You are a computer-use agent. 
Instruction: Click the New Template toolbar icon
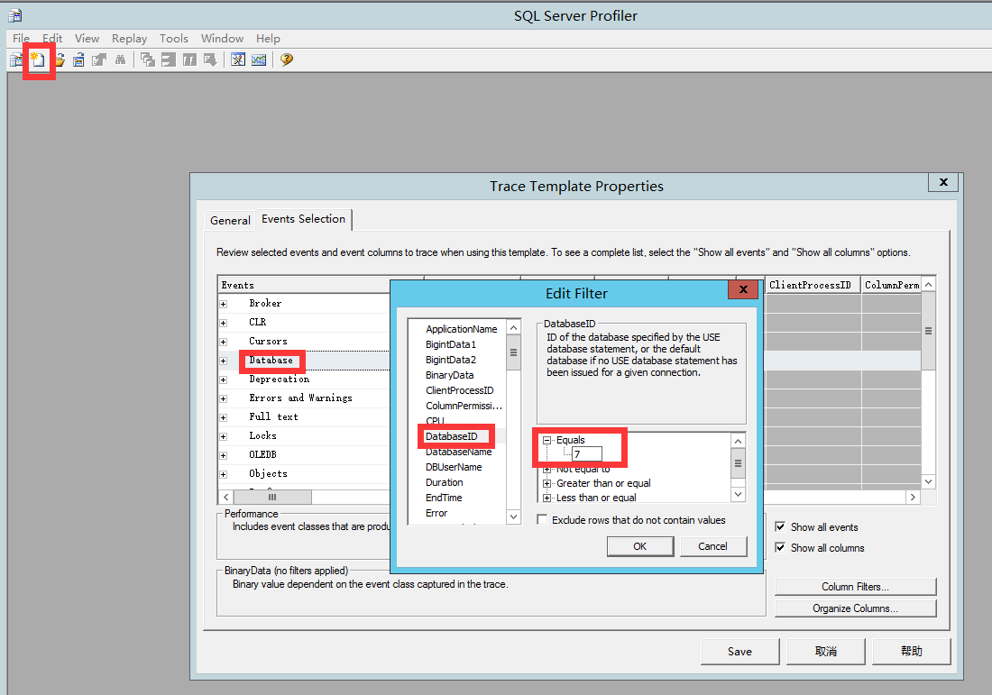point(38,60)
